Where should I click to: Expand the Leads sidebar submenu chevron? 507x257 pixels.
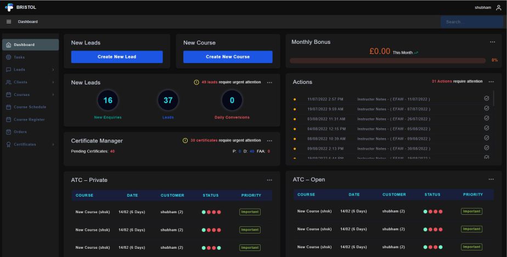[x=53, y=70]
